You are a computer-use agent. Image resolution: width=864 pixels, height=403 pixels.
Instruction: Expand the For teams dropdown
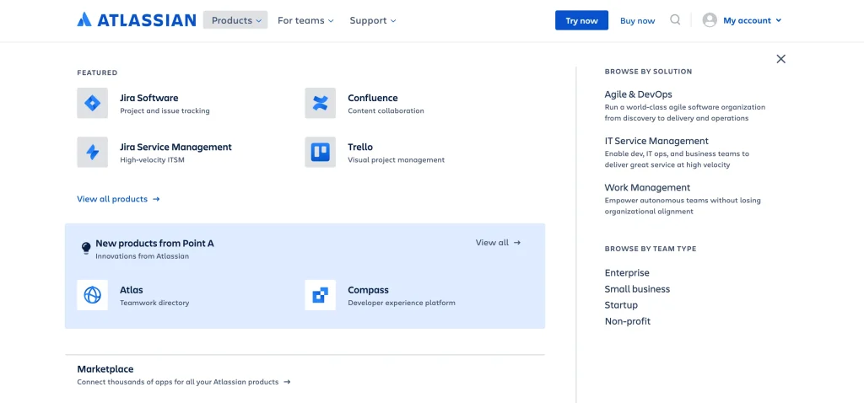[x=305, y=20]
